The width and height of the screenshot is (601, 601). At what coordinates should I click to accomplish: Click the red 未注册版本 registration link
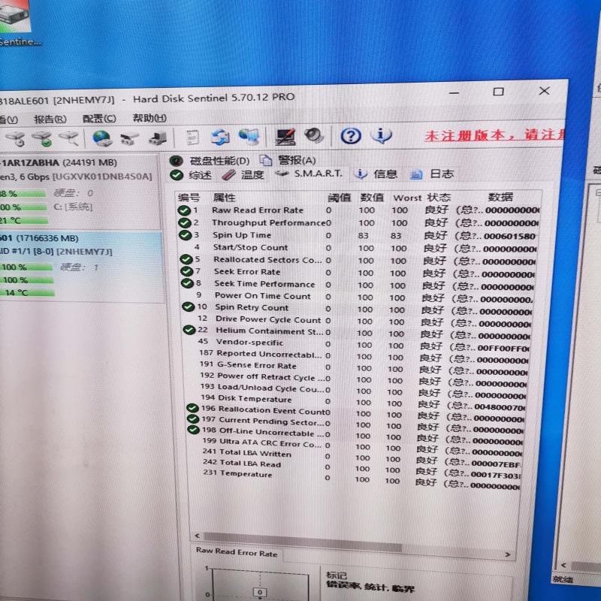tap(494, 135)
